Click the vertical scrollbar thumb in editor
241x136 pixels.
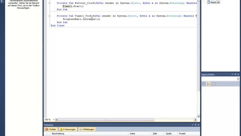click(x=198, y=46)
